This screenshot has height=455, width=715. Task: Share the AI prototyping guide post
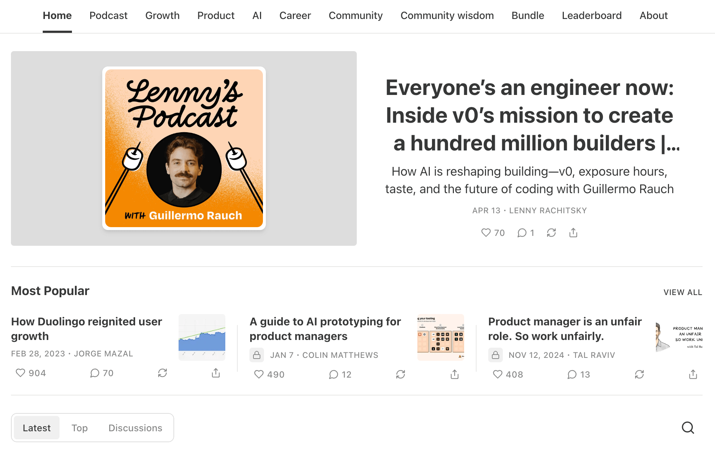click(x=454, y=374)
